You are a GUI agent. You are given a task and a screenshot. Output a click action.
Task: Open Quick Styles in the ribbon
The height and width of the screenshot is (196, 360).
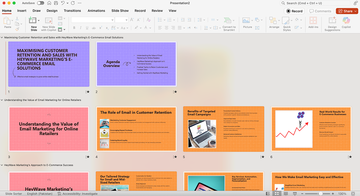tap(286, 24)
